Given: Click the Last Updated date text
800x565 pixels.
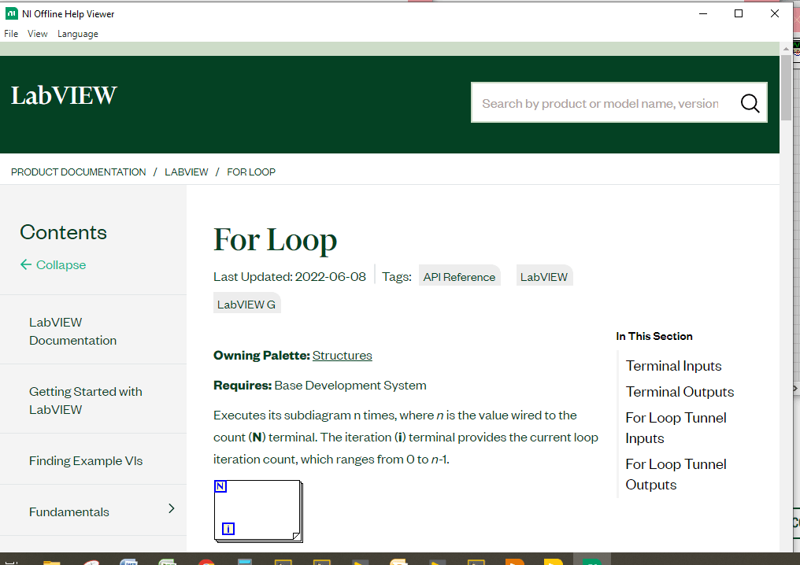Looking at the screenshot, I should click(x=289, y=277).
